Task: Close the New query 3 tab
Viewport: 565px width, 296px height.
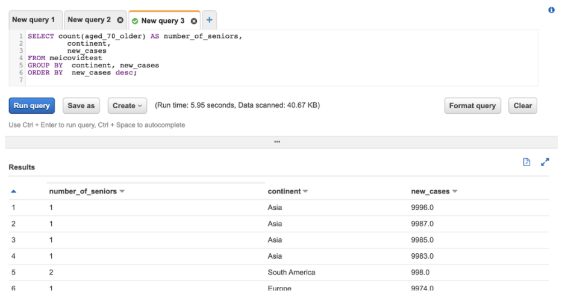Action: tap(194, 21)
